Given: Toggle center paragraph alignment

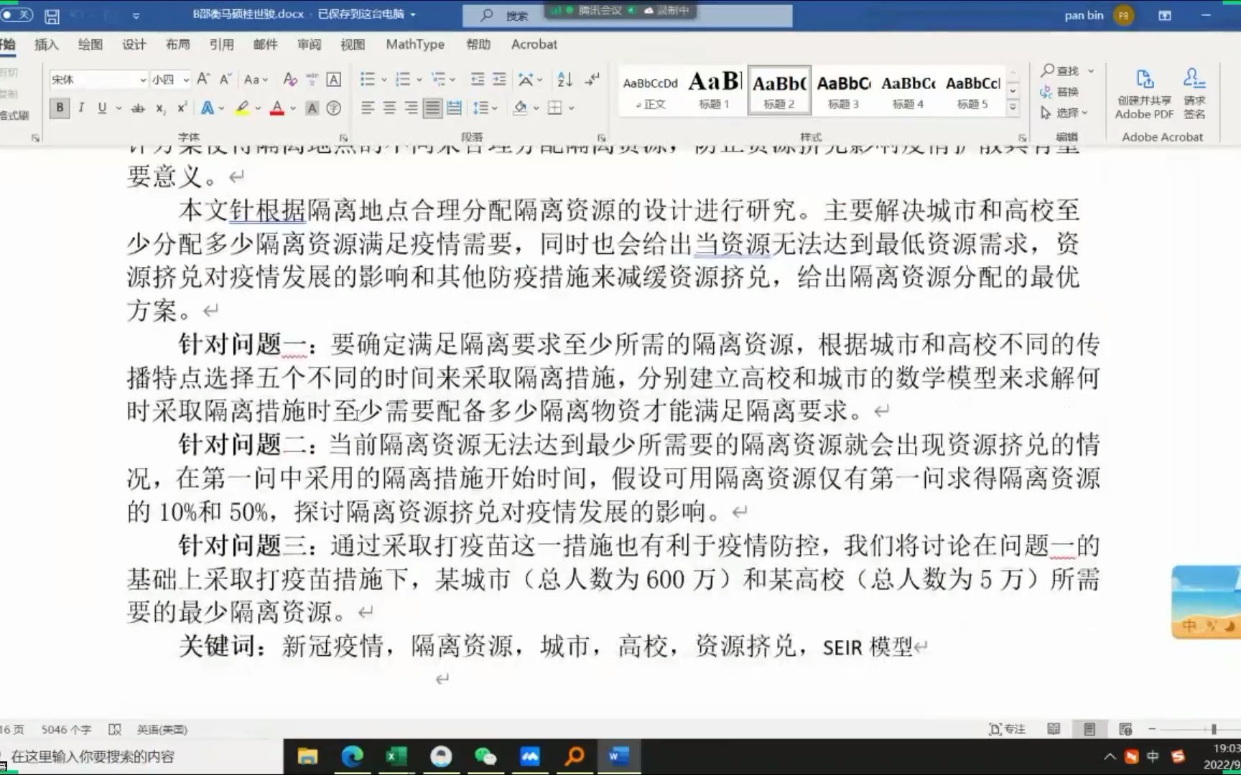Looking at the screenshot, I should coord(390,108).
